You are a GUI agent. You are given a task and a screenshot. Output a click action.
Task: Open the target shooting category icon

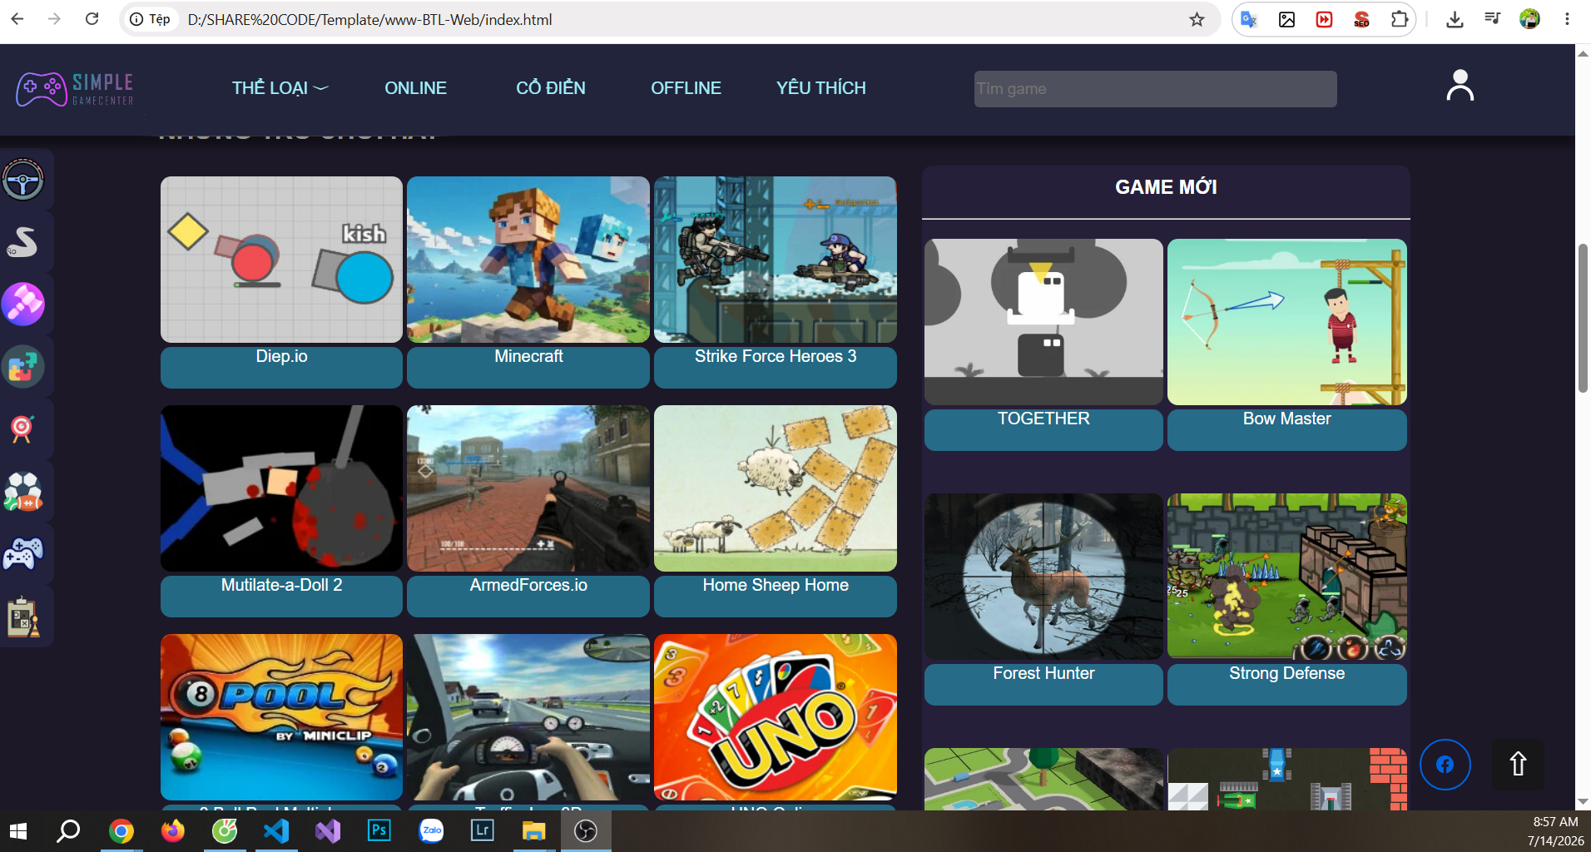(x=23, y=429)
